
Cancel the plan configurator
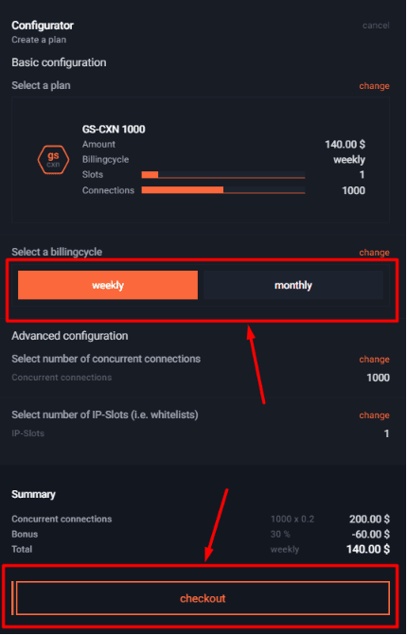click(x=376, y=26)
